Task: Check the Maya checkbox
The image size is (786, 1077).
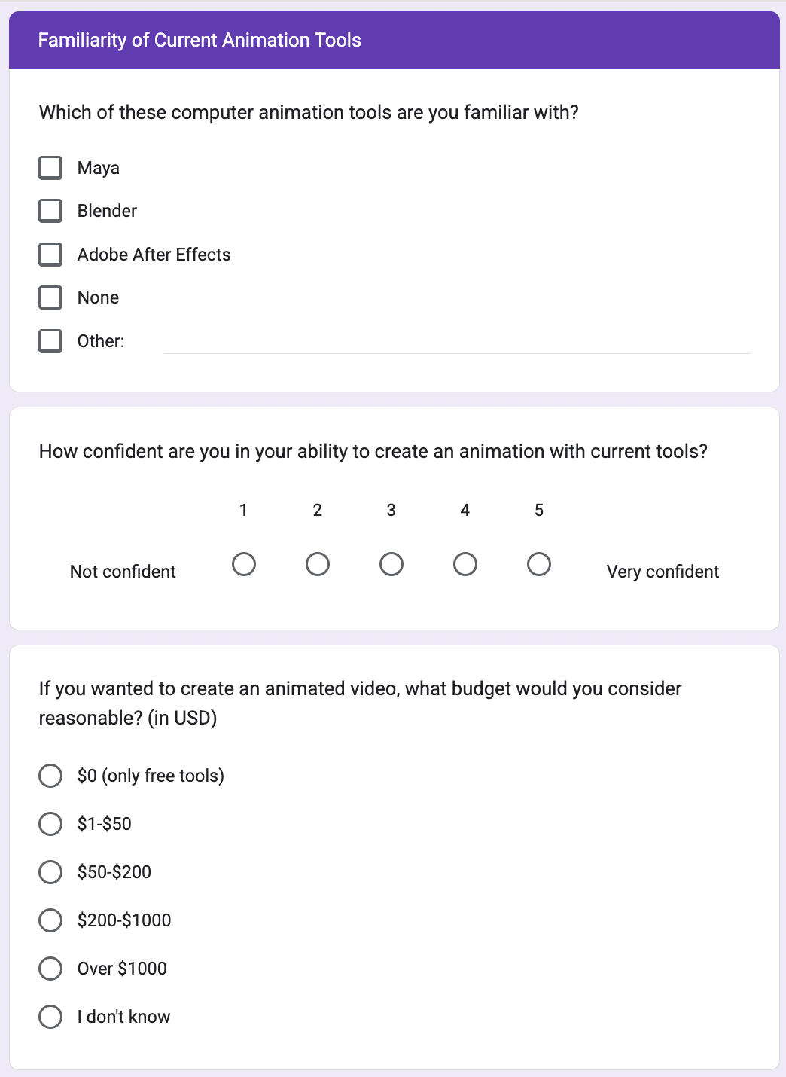Action: [x=50, y=168]
